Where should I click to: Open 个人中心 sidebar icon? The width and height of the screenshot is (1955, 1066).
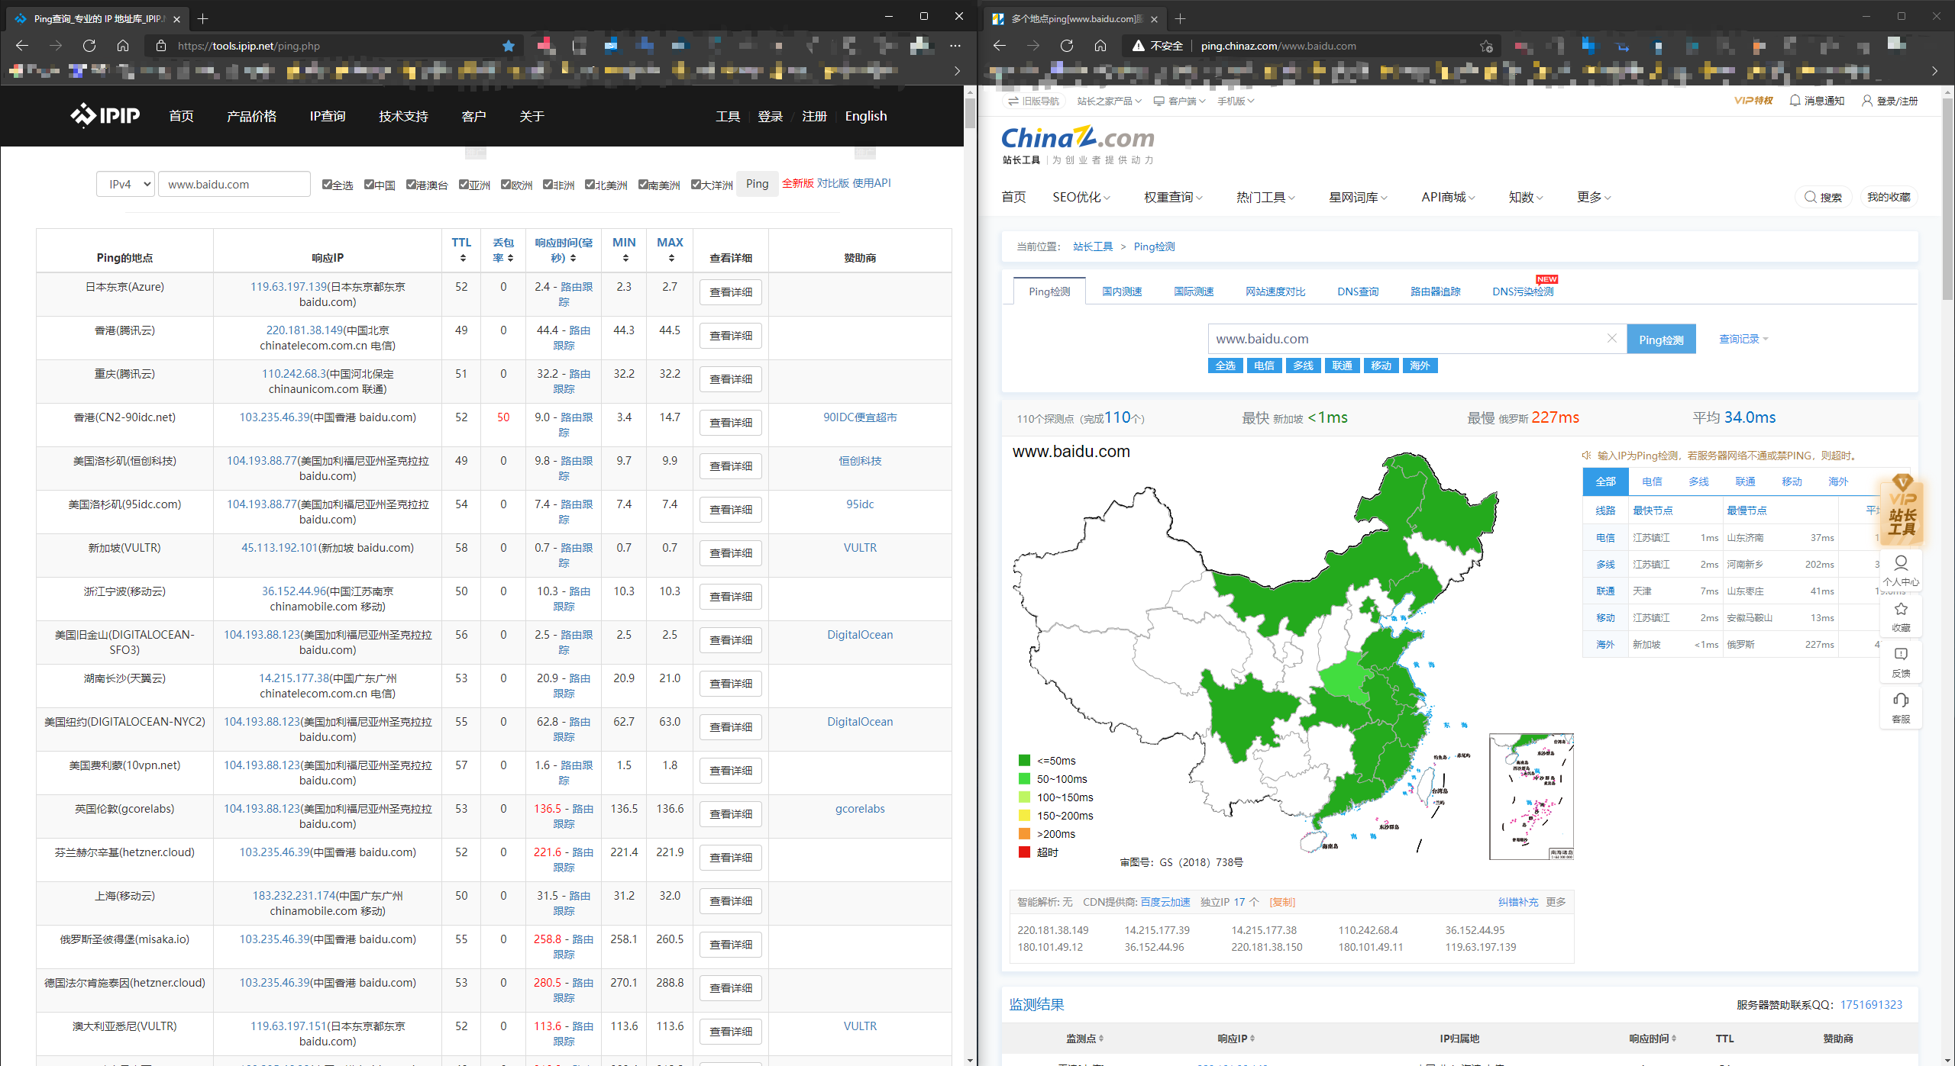point(1901,570)
